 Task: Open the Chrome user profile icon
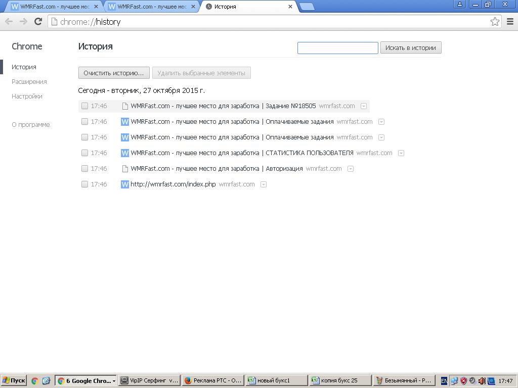click(x=459, y=4)
